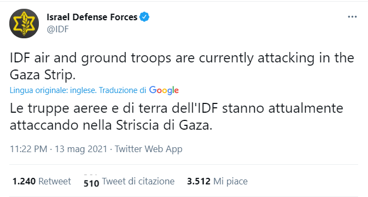This screenshot has height=197, width=368.
Task: Toggle translation via Lingua originale: inglese link
Action: coord(53,90)
